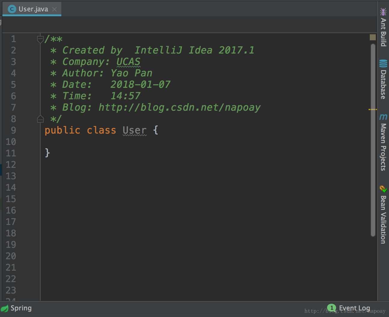389x317 pixels.
Task: Click the 'class' keyword on line 9
Action: [x=101, y=130]
